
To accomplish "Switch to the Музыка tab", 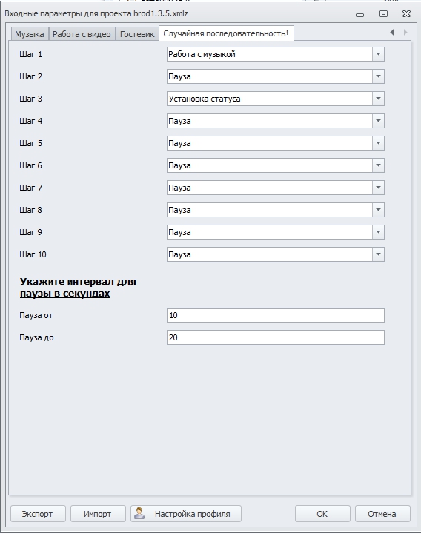I will [x=30, y=34].
